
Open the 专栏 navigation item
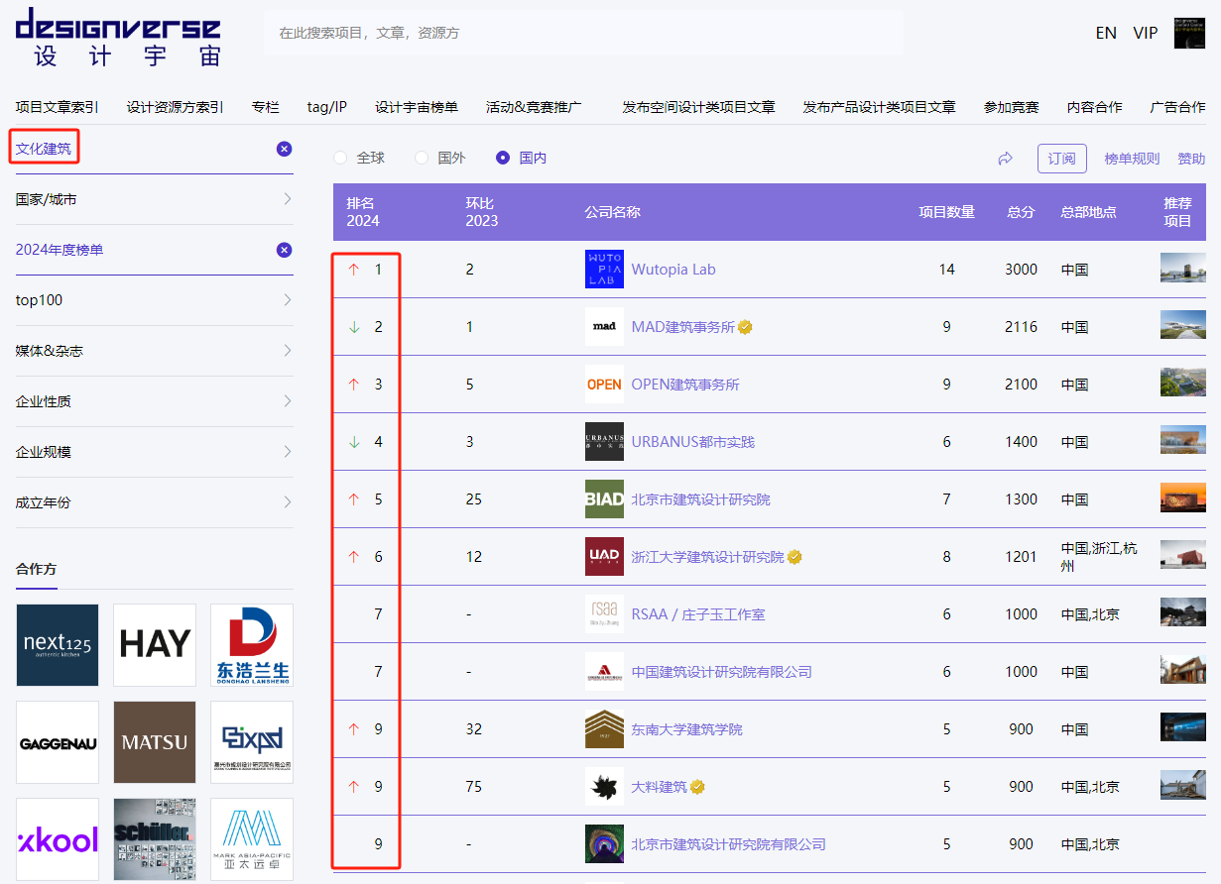pyautogui.click(x=266, y=107)
